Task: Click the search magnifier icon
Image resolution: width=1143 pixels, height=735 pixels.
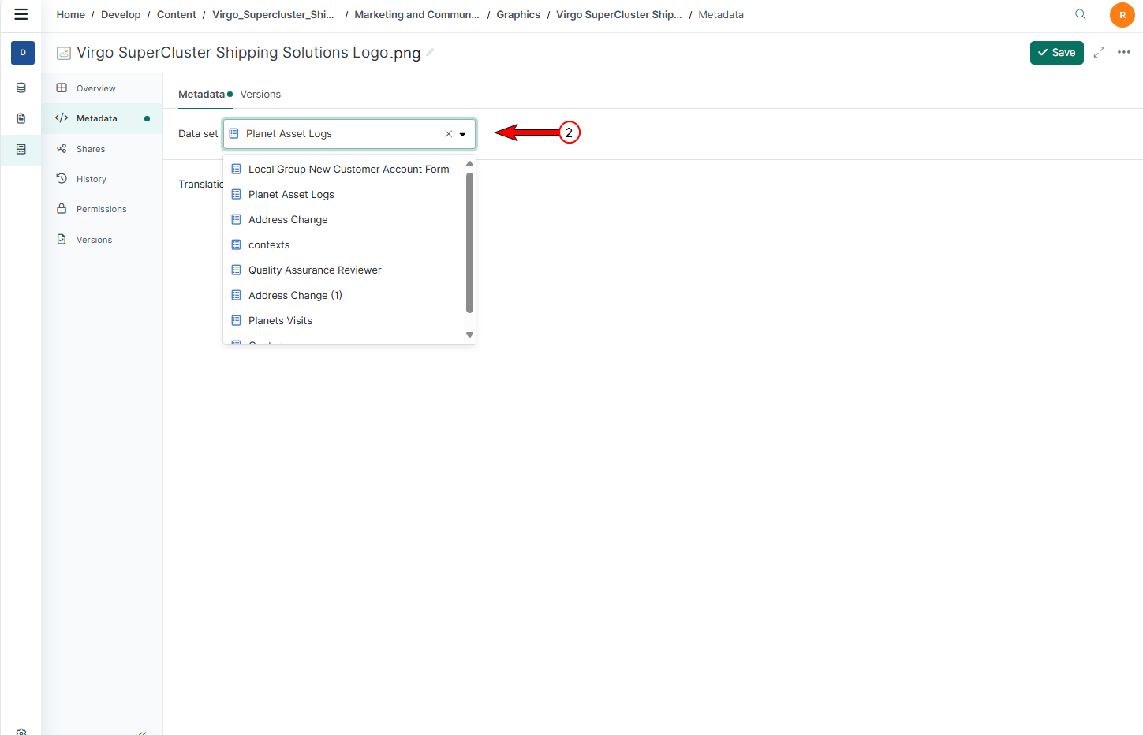Action: pos(1080,14)
